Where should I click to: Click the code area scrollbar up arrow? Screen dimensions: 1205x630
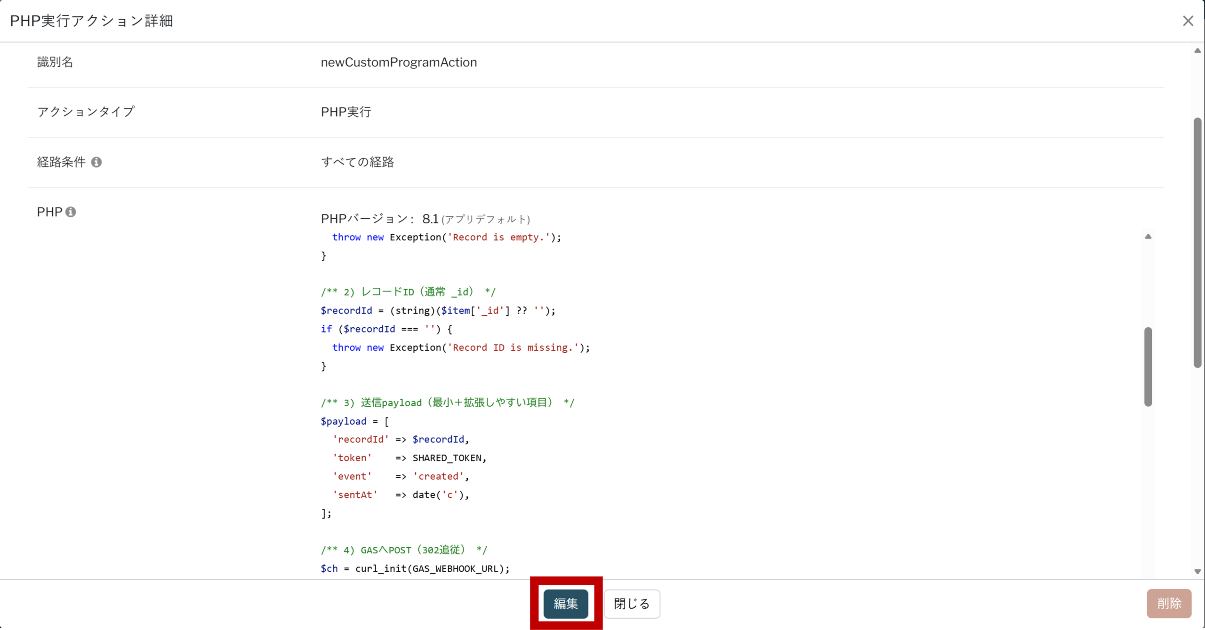[1148, 236]
